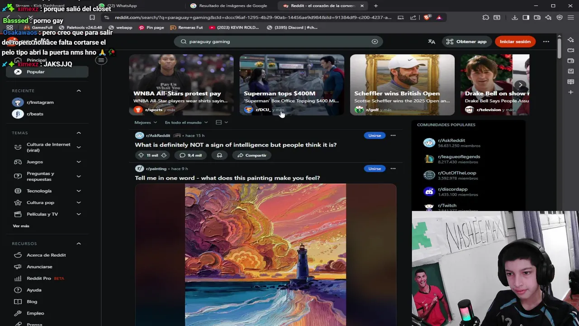Open Brave Wallet toolbar icon
Screen dimensions: 579x326
(537, 17)
